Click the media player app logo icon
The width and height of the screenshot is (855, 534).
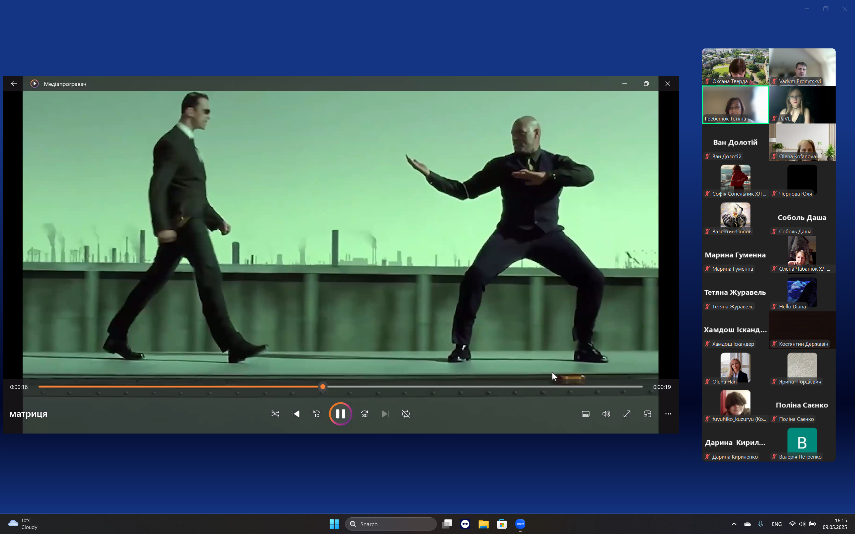point(34,84)
